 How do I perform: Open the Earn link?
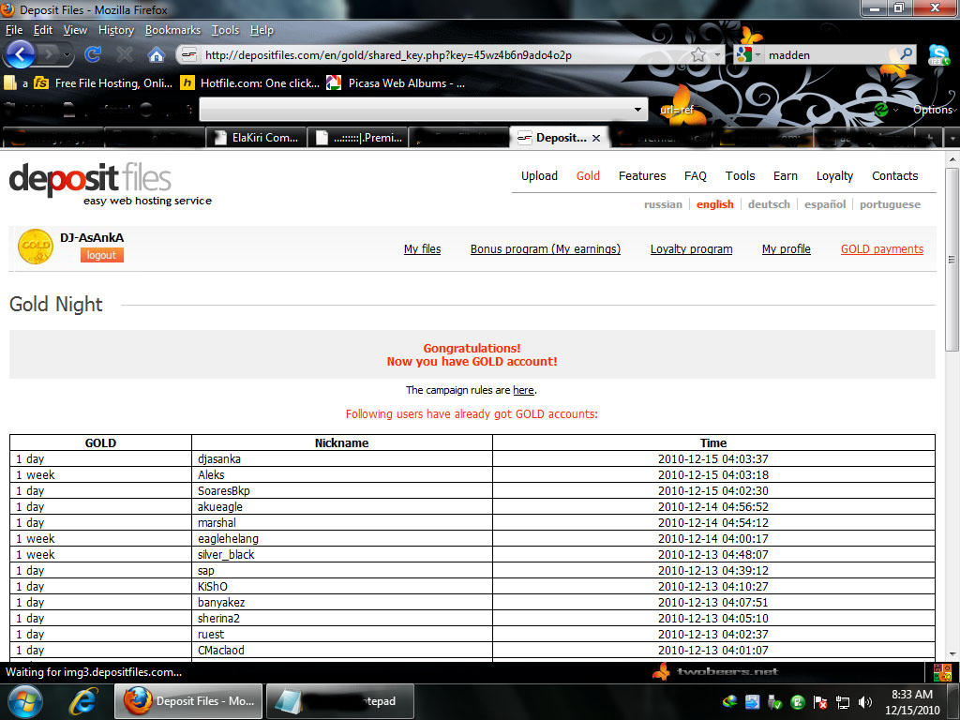[786, 176]
